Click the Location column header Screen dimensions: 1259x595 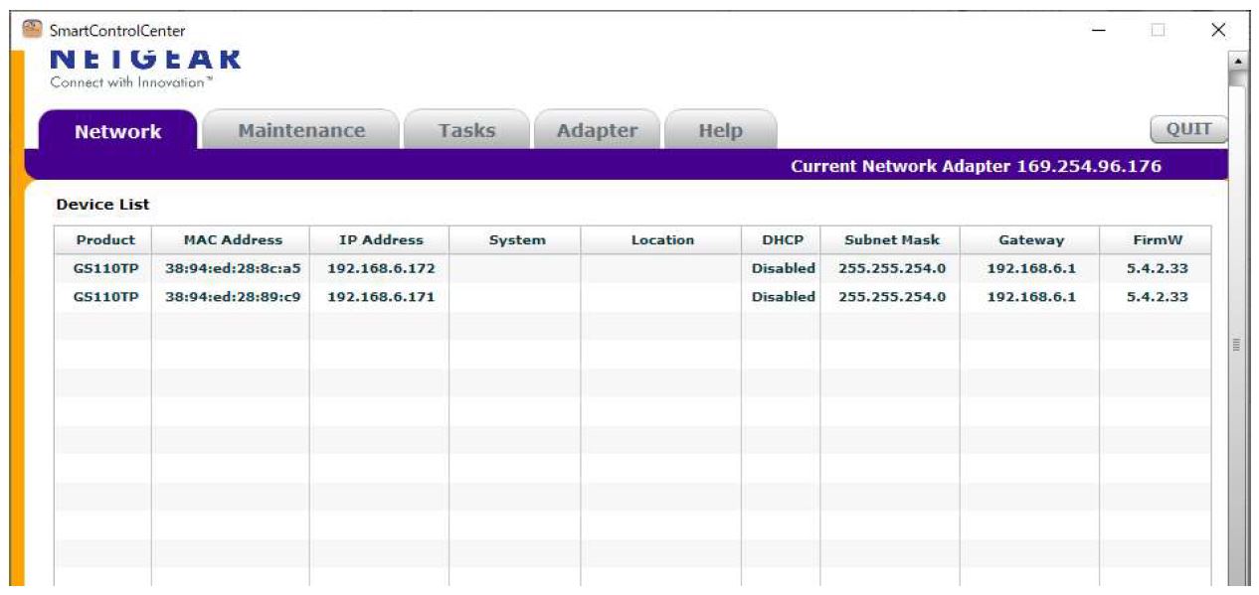662,240
